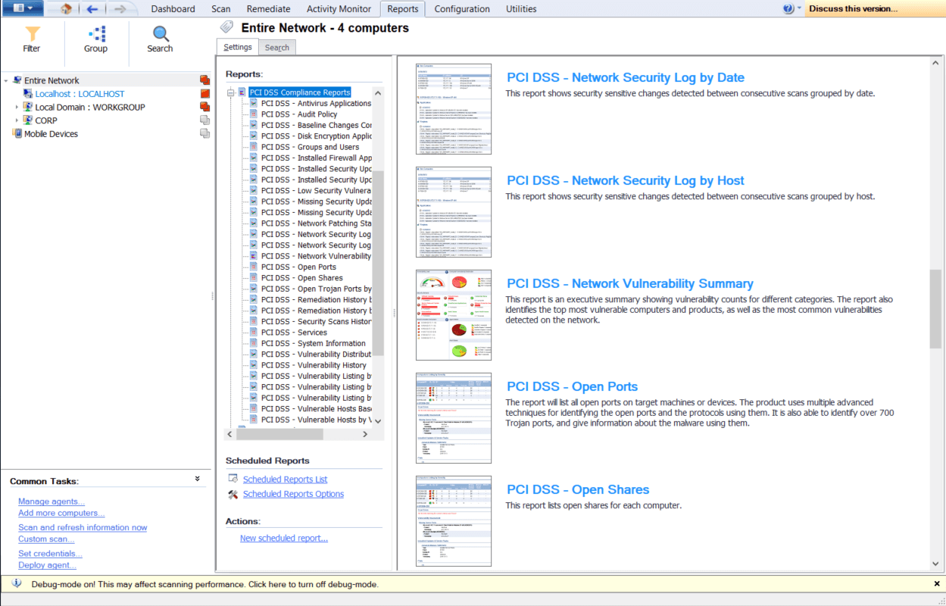
Task: Click the Scheduled Reports List icon
Action: click(x=233, y=479)
